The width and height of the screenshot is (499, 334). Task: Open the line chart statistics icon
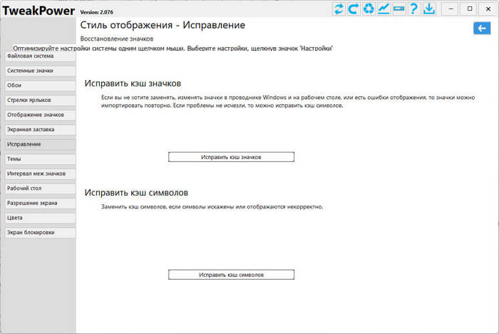[384, 9]
